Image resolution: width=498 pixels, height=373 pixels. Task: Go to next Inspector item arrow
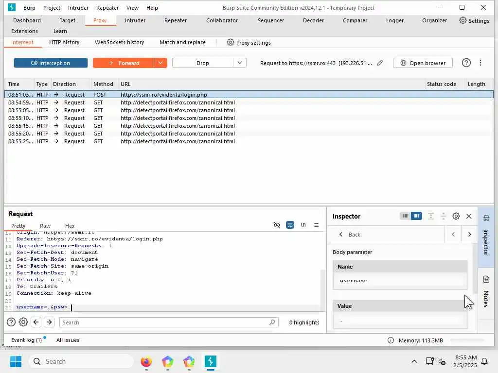coord(469,235)
